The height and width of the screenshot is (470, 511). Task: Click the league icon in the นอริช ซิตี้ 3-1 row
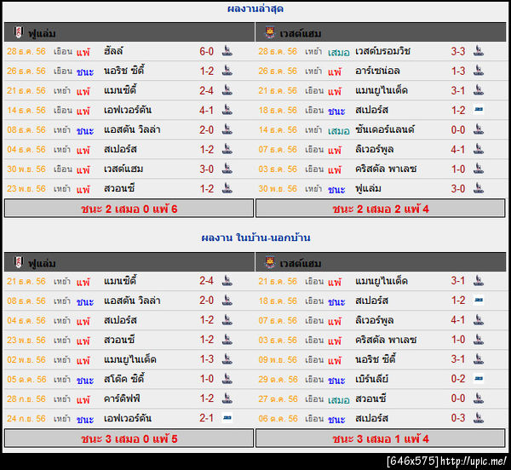(x=479, y=359)
